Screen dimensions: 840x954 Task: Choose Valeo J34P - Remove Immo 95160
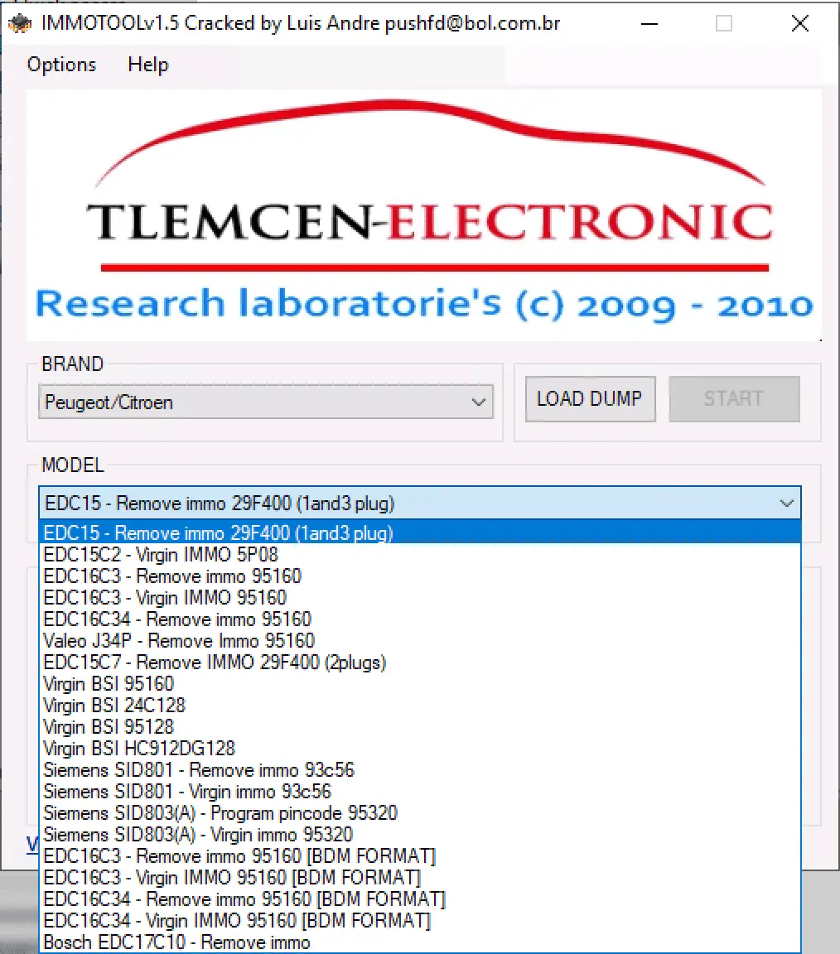pos(419,641)
